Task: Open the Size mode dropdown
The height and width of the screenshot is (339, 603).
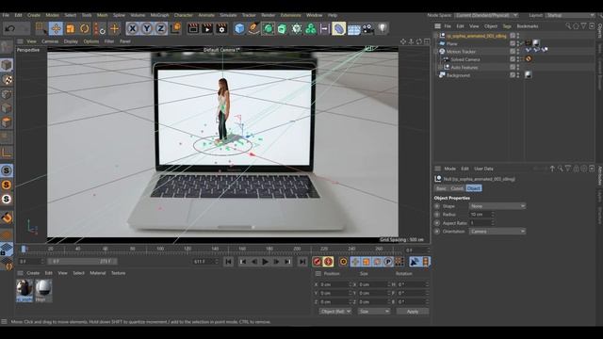Action: pyautogui.click(x=374, y=312)
